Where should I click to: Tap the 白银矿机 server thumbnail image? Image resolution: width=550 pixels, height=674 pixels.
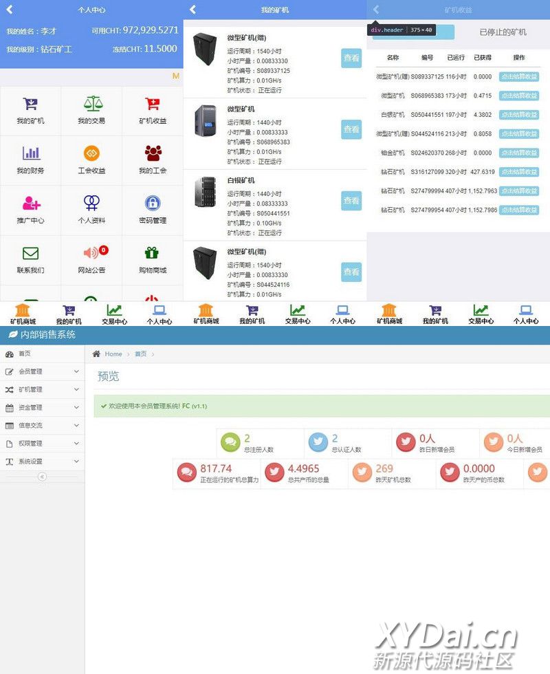(206, 192)
